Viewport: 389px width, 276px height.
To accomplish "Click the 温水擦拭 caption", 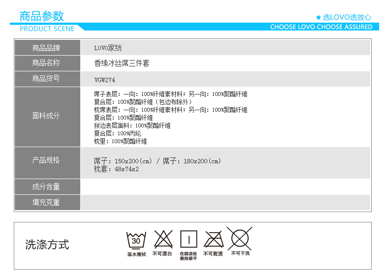I will point(137,254).
